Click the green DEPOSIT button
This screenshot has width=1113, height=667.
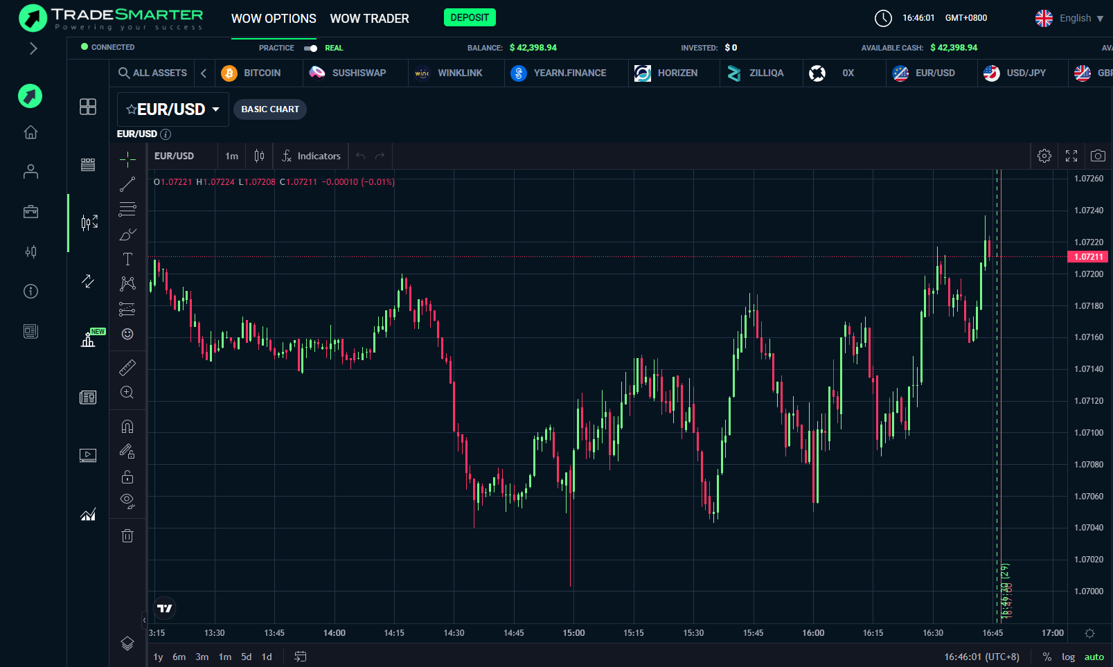tap(470, 17)
